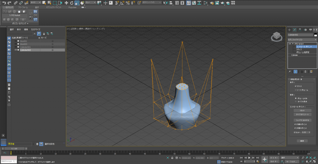318x164 pixels.
Task: Click the Pin Stack icon
Action: coord(290,71)
